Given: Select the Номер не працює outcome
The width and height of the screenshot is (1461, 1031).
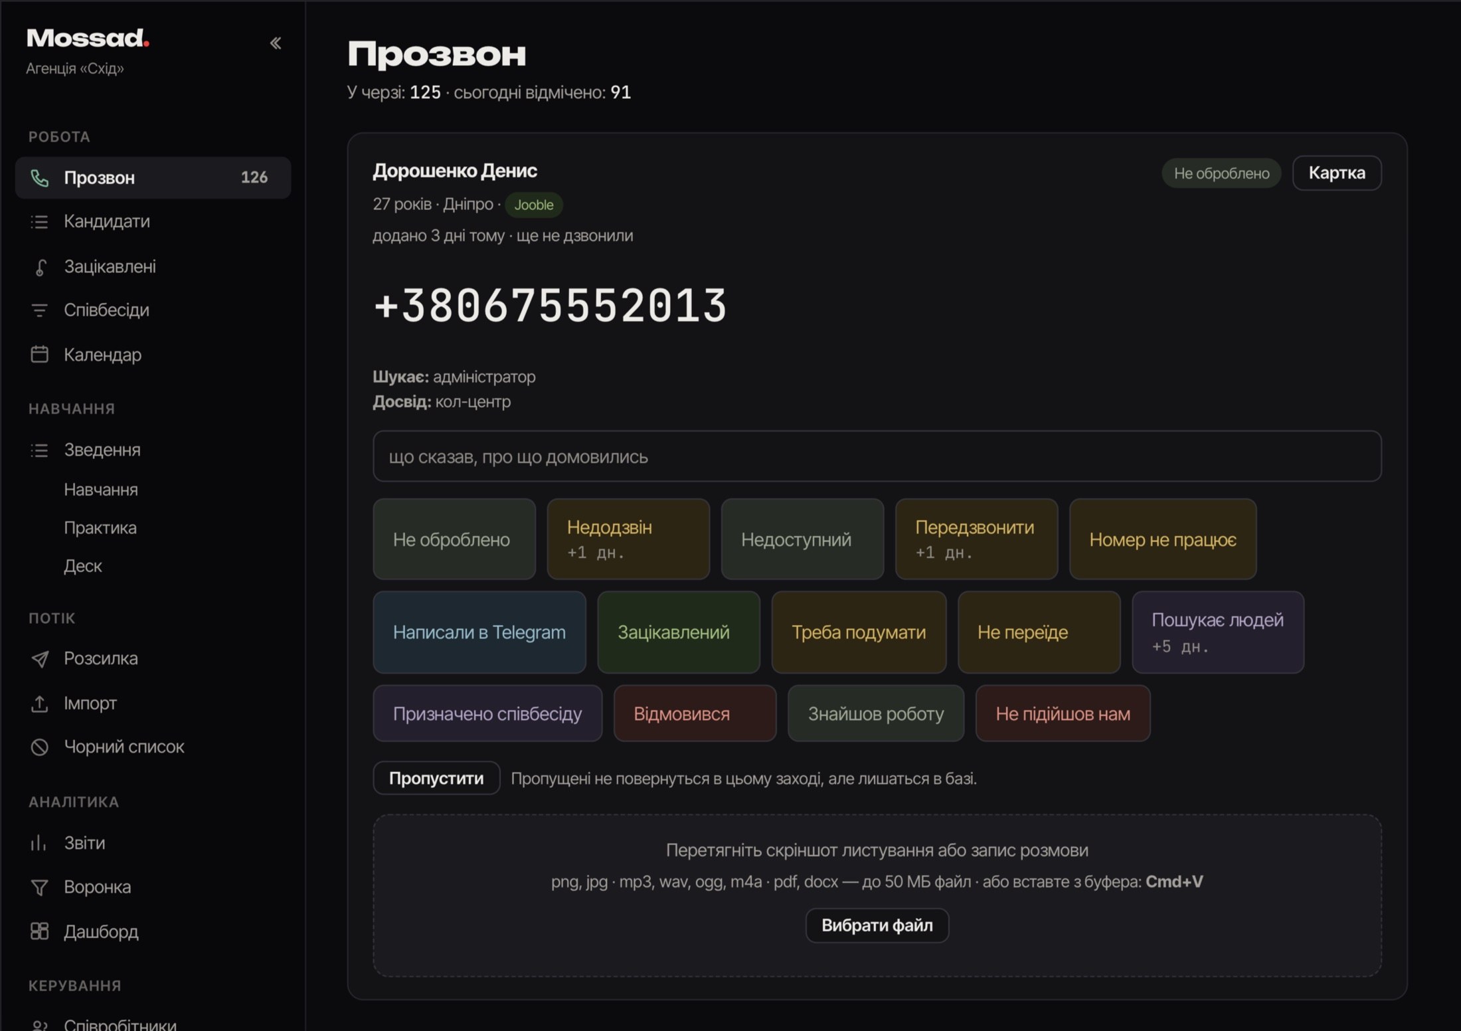Looking at the screenshot, I should pyautogui.click(x=1163, y=539).
